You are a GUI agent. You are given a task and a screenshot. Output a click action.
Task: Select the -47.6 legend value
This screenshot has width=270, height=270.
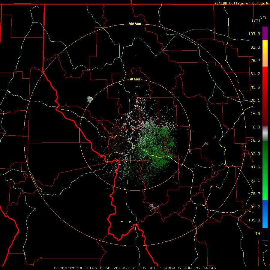point(254,167)
